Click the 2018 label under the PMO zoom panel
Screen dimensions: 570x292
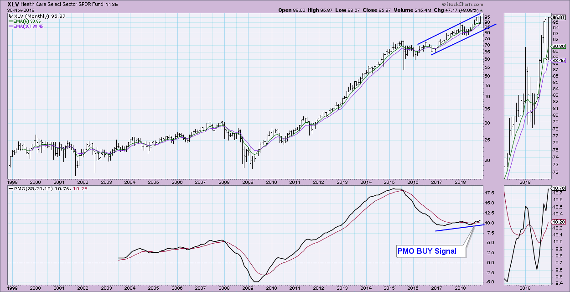coord(524,288)
